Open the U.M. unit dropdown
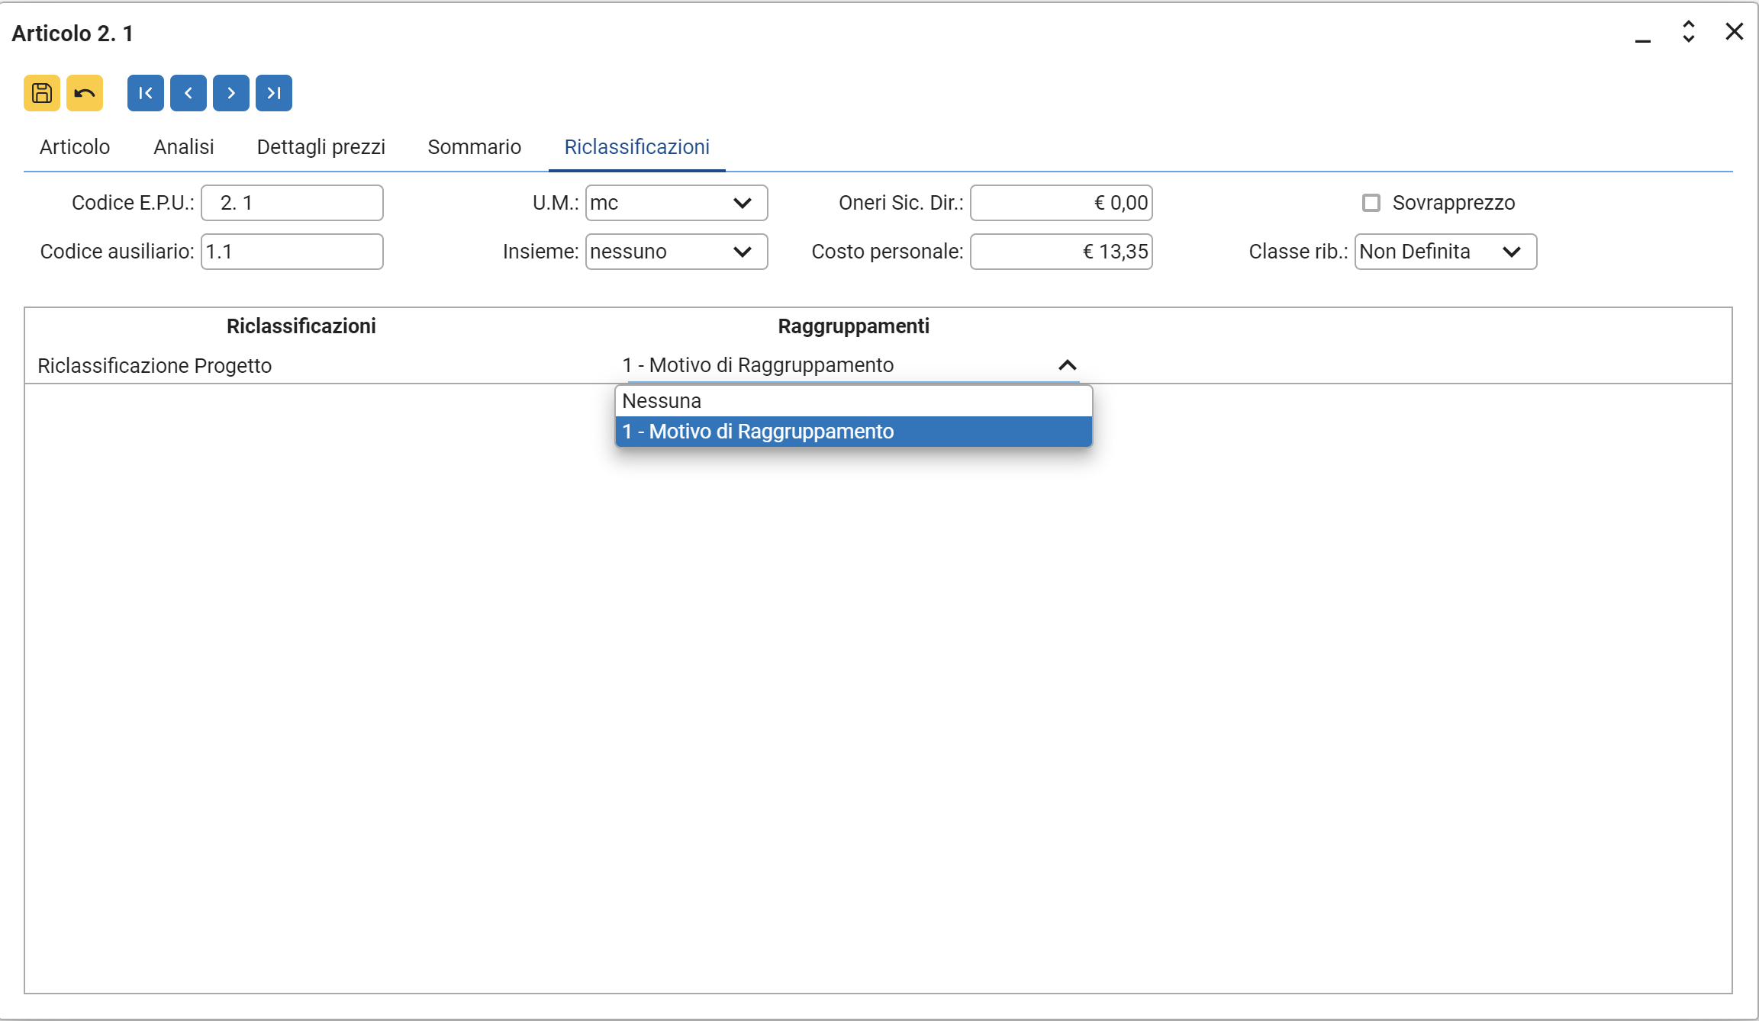This screenshot has height=1021, width=1759. [x=676, y=203]
